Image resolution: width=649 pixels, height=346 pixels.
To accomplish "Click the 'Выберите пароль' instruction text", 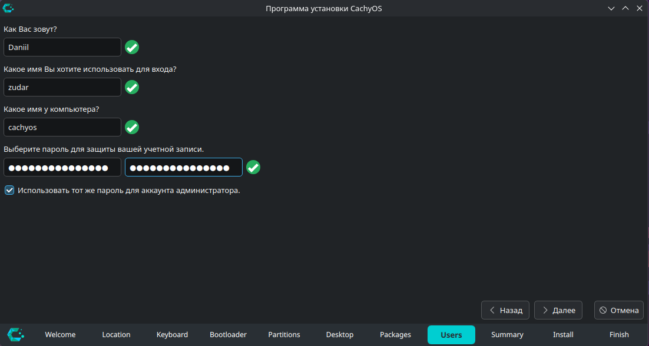I will point(104,149).
